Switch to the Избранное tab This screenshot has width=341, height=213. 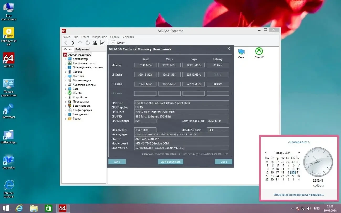click(82, 49)
